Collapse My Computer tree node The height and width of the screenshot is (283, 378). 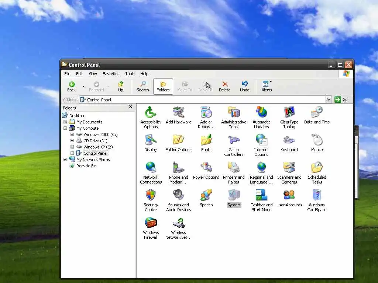[x=65, y=128]
